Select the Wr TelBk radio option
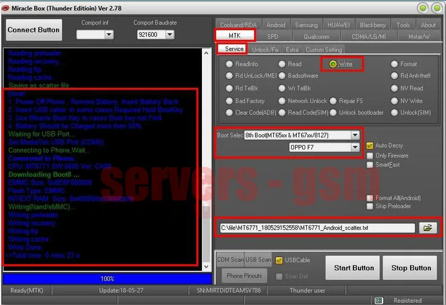 [x=282, y=88]
